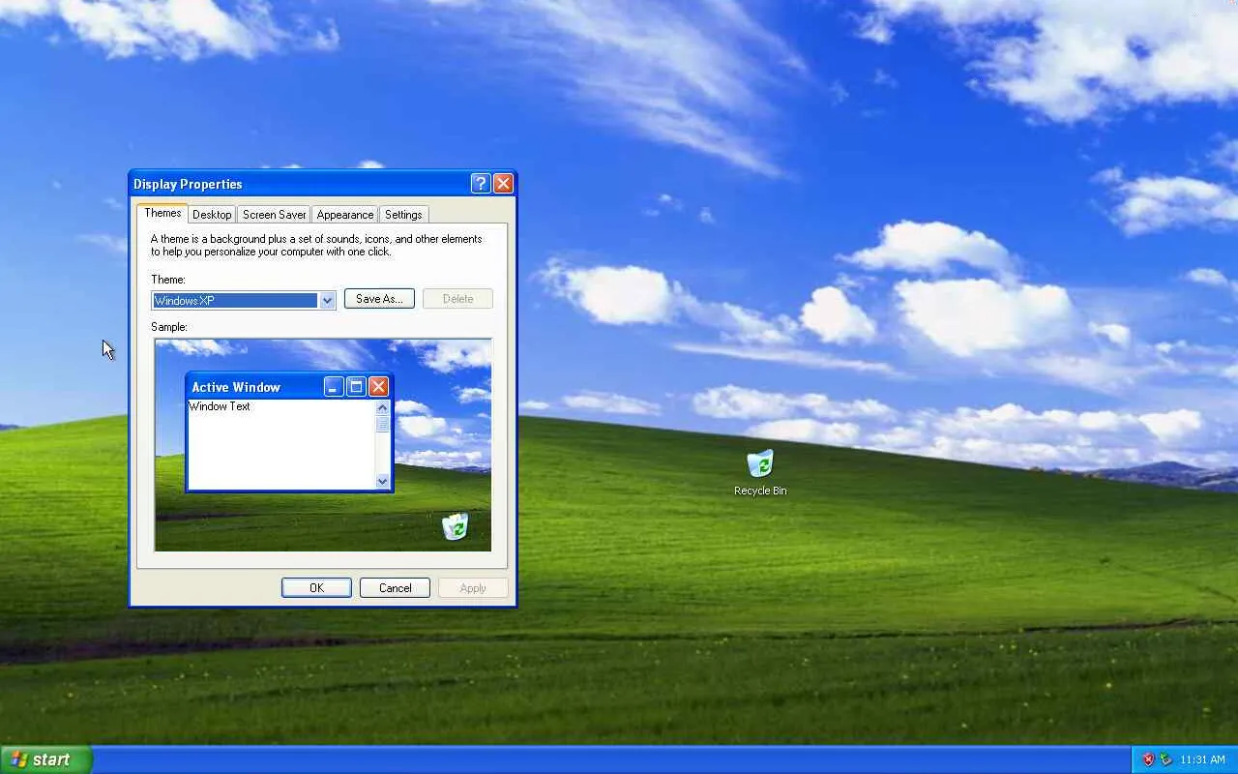Confirm with the OK button

point(316,587)
